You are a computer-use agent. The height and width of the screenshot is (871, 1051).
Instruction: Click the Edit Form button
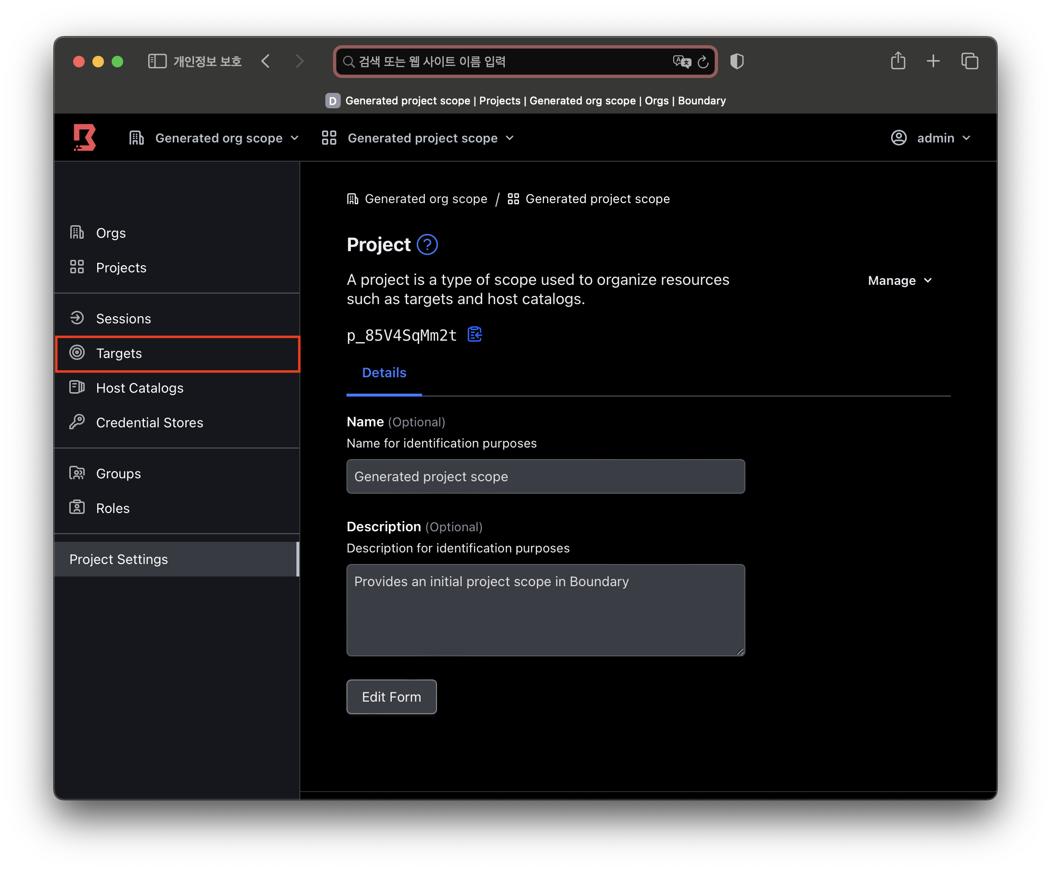(391, 697)
